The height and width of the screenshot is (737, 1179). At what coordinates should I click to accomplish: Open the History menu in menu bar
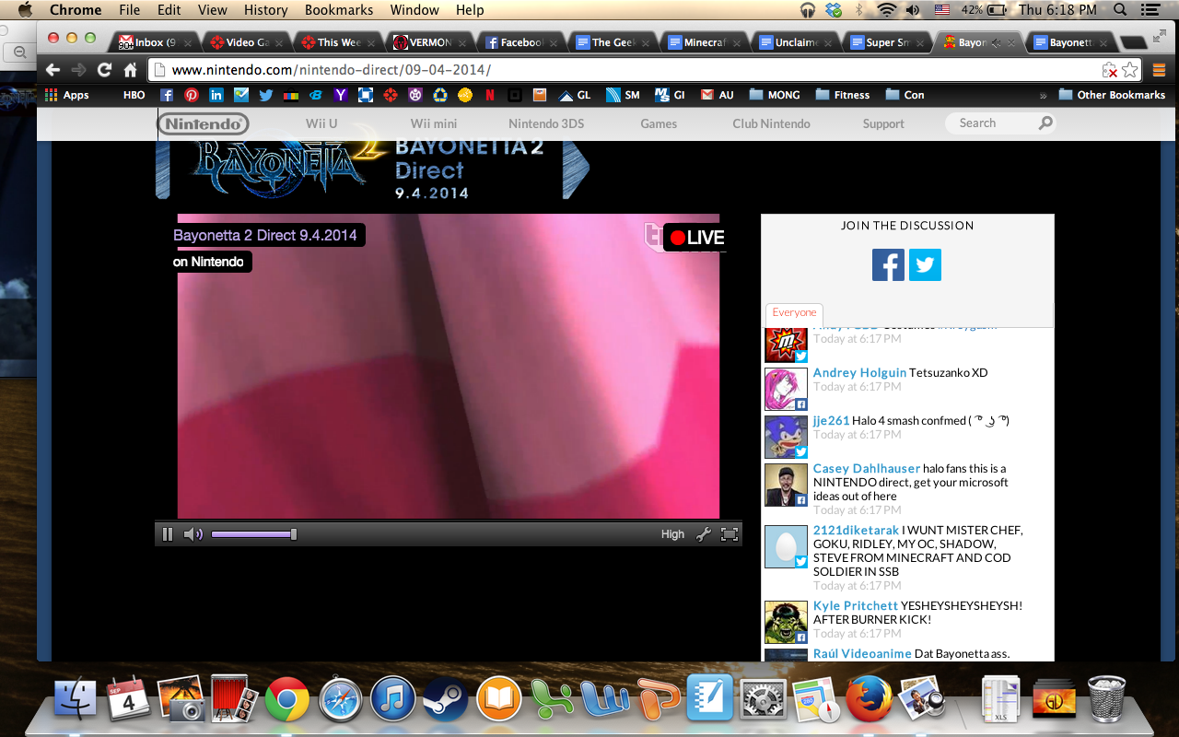(265, 10)
